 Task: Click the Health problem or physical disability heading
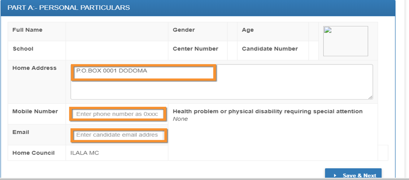267,112
